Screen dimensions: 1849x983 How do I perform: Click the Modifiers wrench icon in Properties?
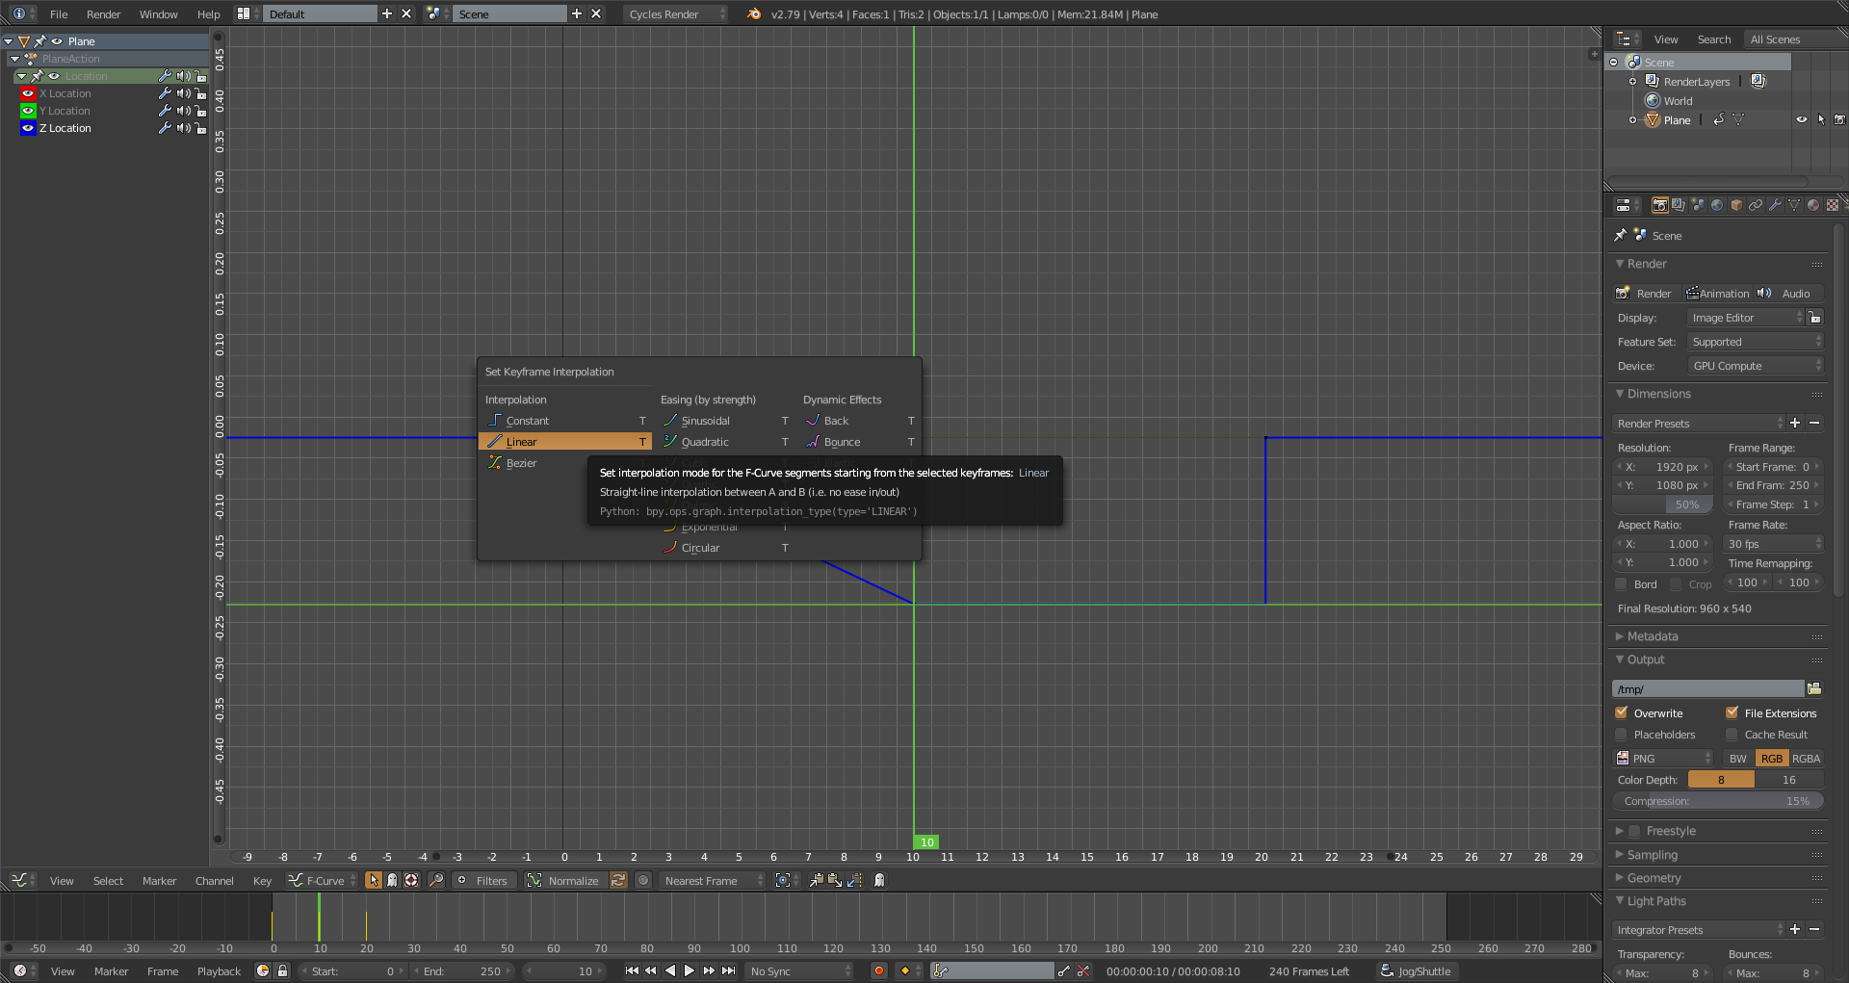(x=1776, y=204)
